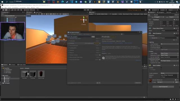Toggle Local handle rotation button
Screen dimensions: 180x101
pyautogui.click(x=33, y=10)
